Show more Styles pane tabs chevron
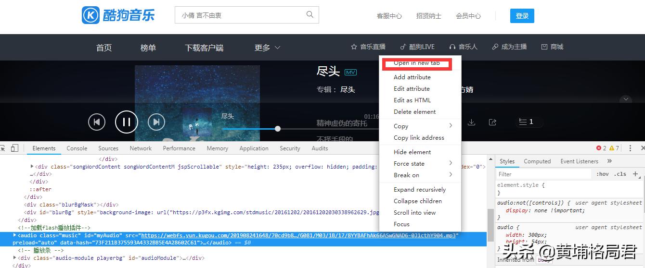Screen dimensions: 645x268 coord(609,161)
